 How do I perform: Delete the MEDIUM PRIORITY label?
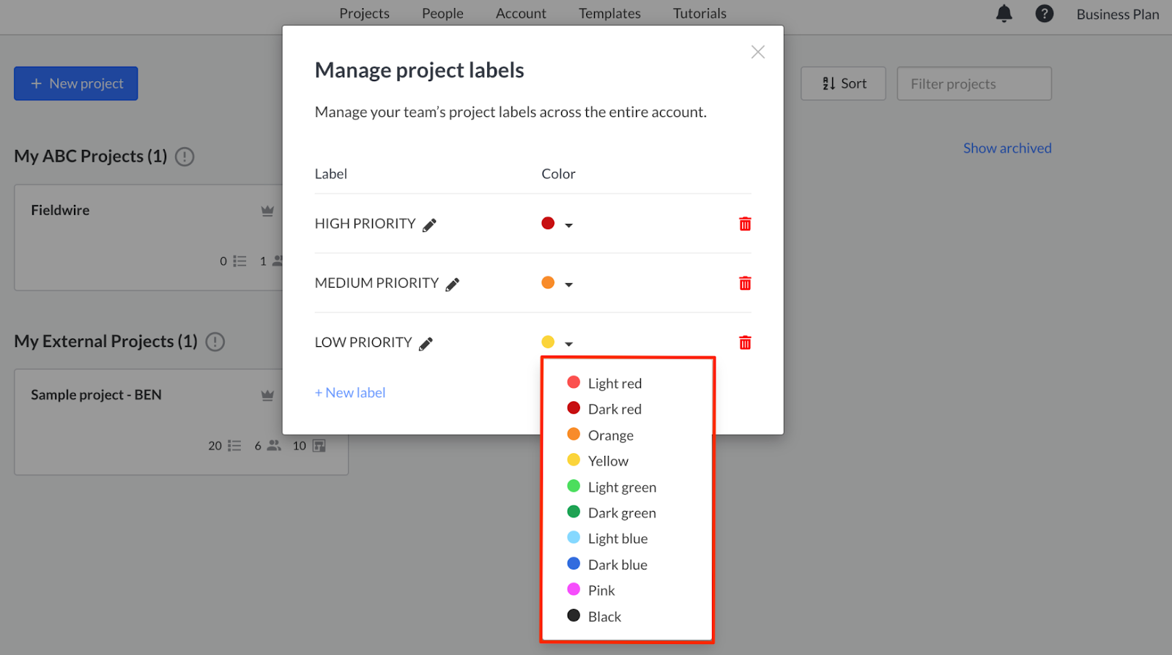point(745,282)
